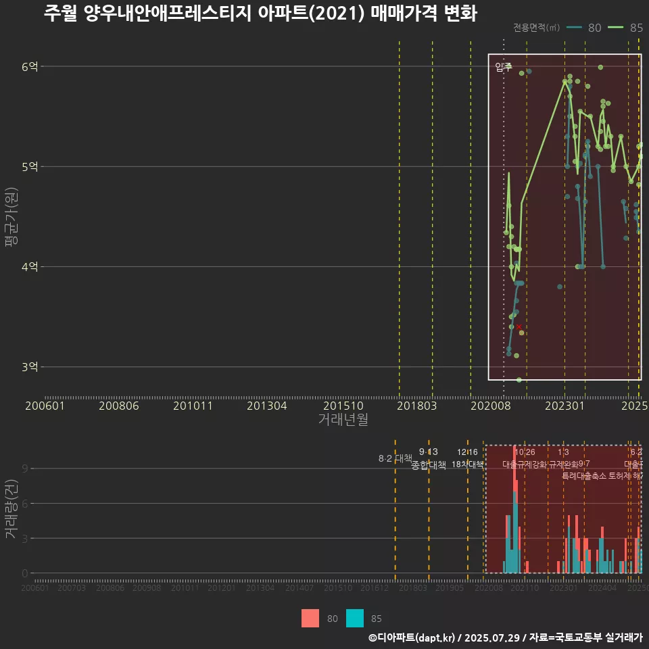The height and width of the screenshot is (649, 649).
Task: Click 202301 under the price chart
Action: pyautogui.click(x=564, y=406)
